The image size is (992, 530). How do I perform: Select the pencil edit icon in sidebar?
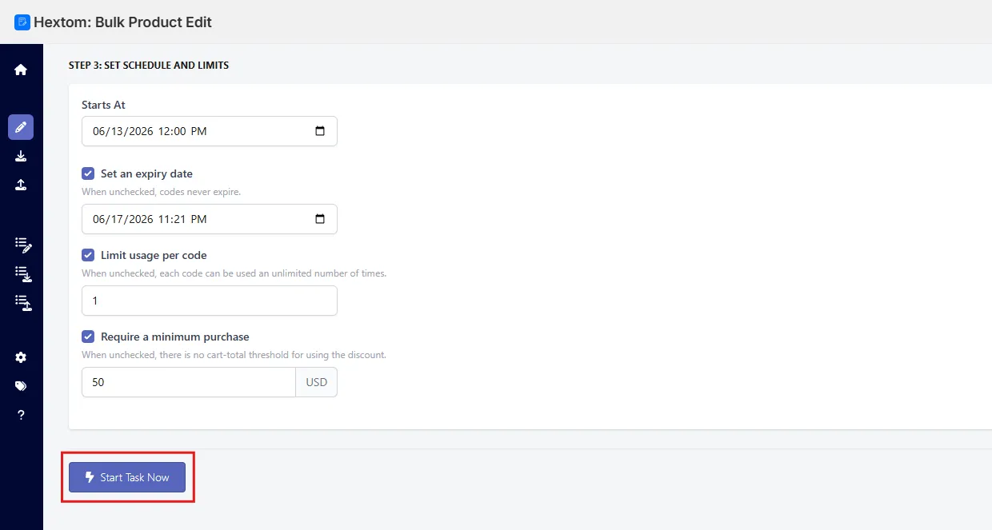tap(21, 127)
